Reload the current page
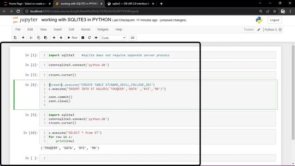 pos(18,11)
